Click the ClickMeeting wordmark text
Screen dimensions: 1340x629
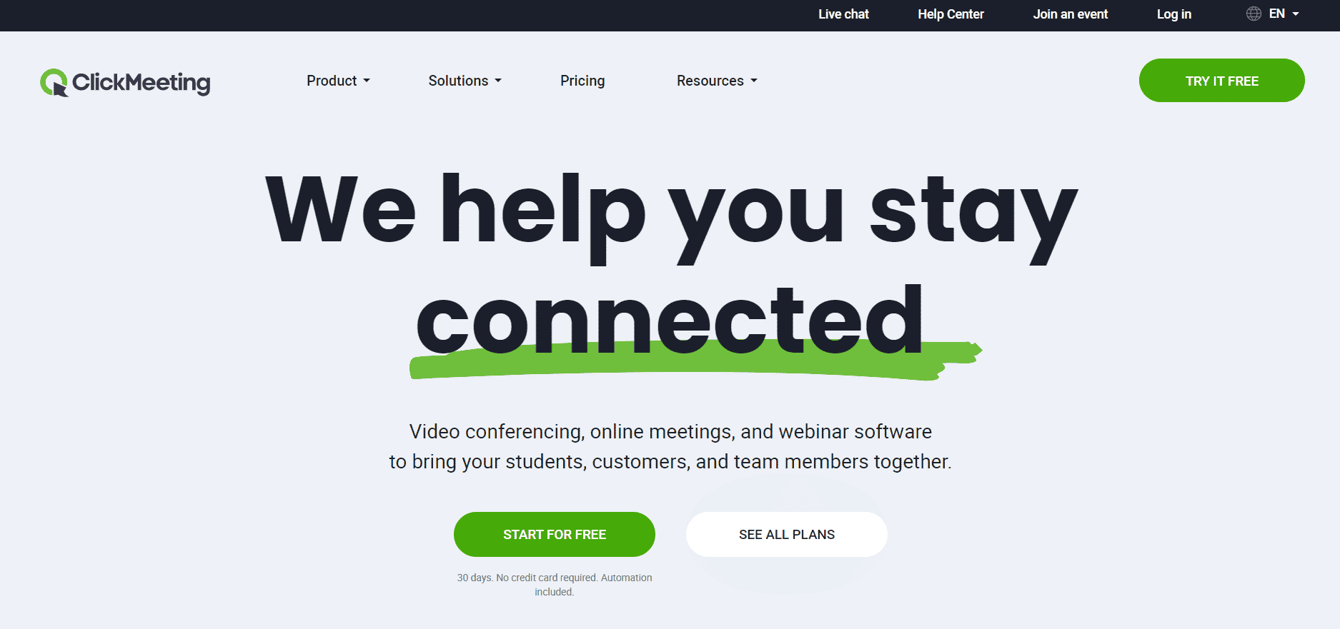[142, 83]
